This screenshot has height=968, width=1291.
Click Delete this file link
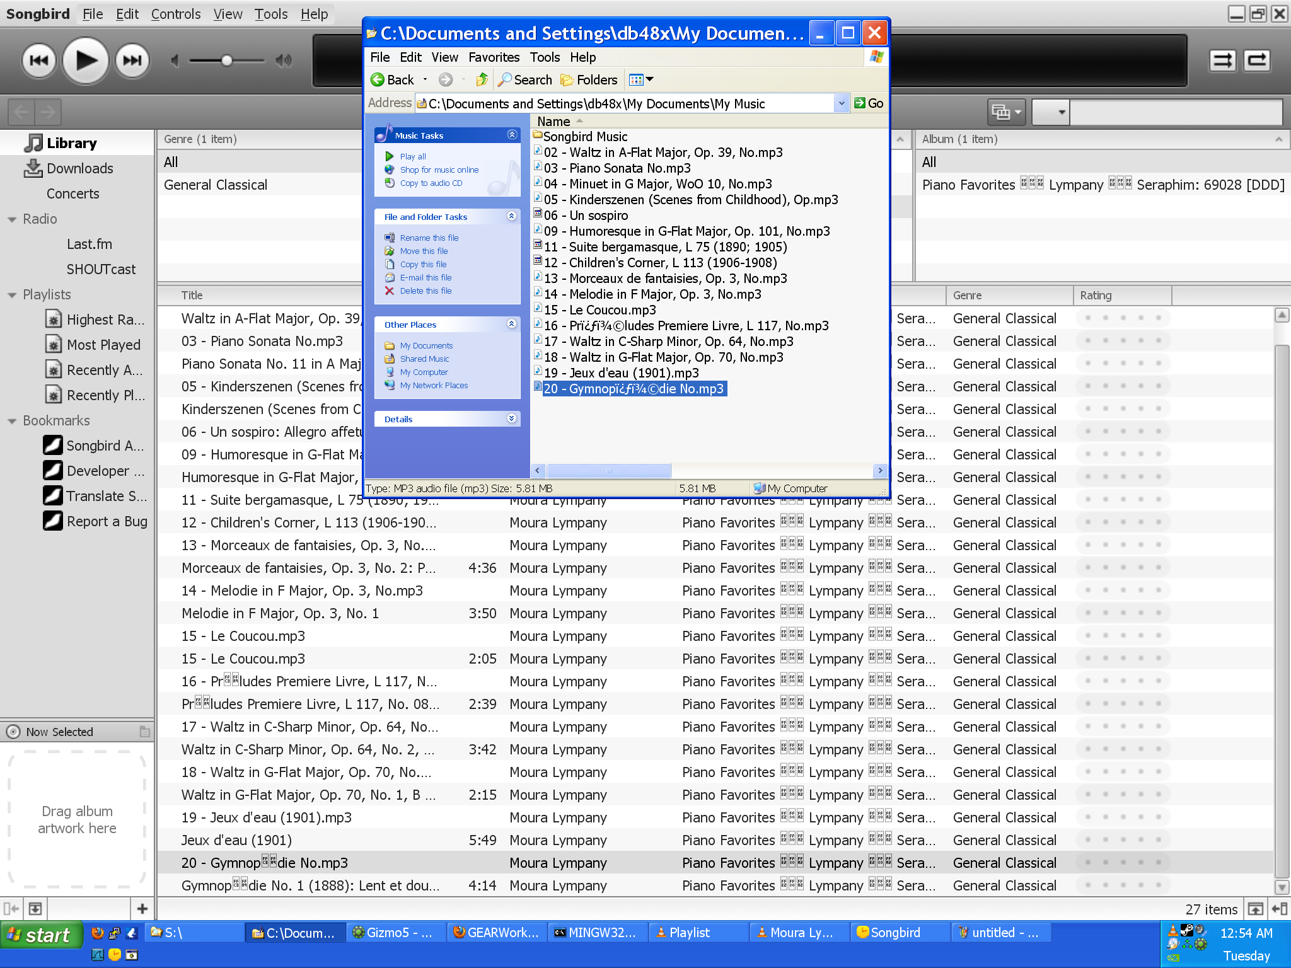pos(426,291)
